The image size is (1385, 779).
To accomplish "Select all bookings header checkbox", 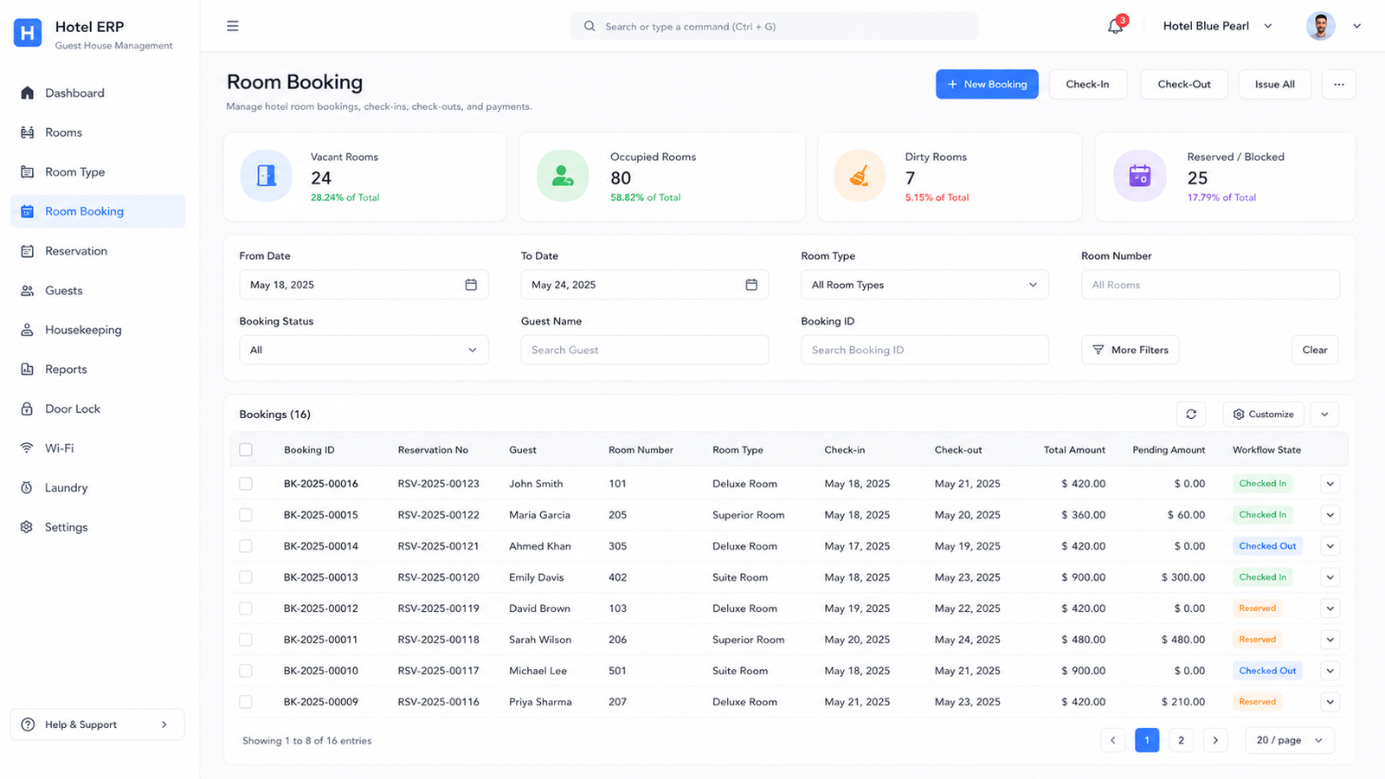I will [x=246, y=450].
